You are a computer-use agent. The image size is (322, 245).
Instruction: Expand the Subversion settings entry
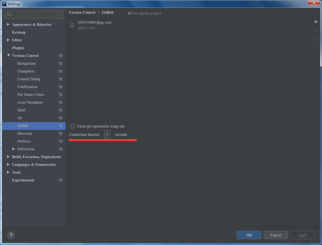(x=14, y=149)
